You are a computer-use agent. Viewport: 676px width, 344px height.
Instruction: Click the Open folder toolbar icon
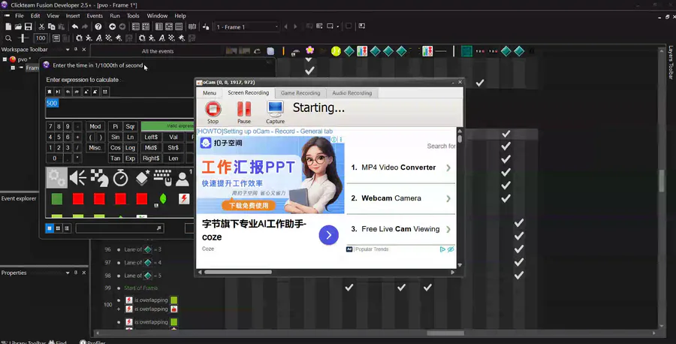18,27
